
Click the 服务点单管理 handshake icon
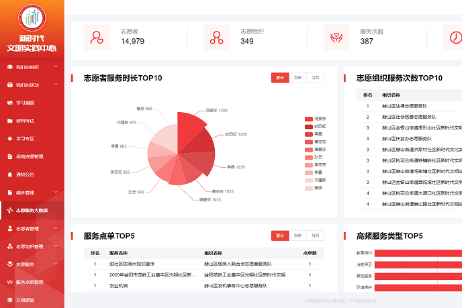click(10, 282)
